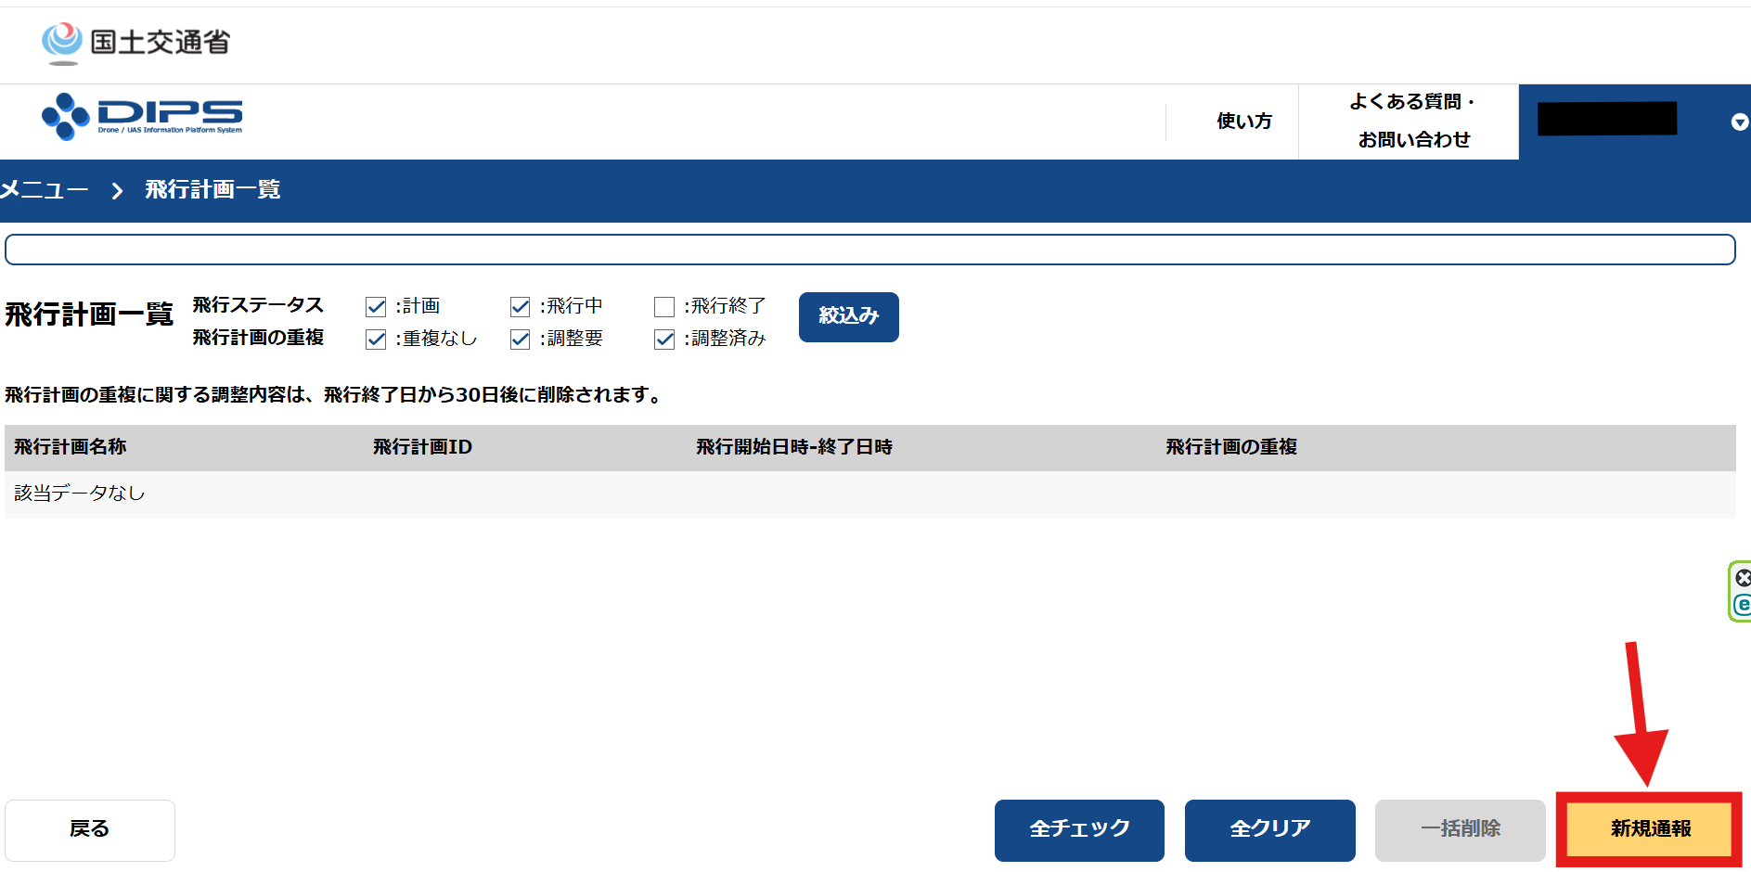Open the 使い方 help menu item
Screen dimensions: 1751x872
pyautogui.click(x=1243, y=122)
